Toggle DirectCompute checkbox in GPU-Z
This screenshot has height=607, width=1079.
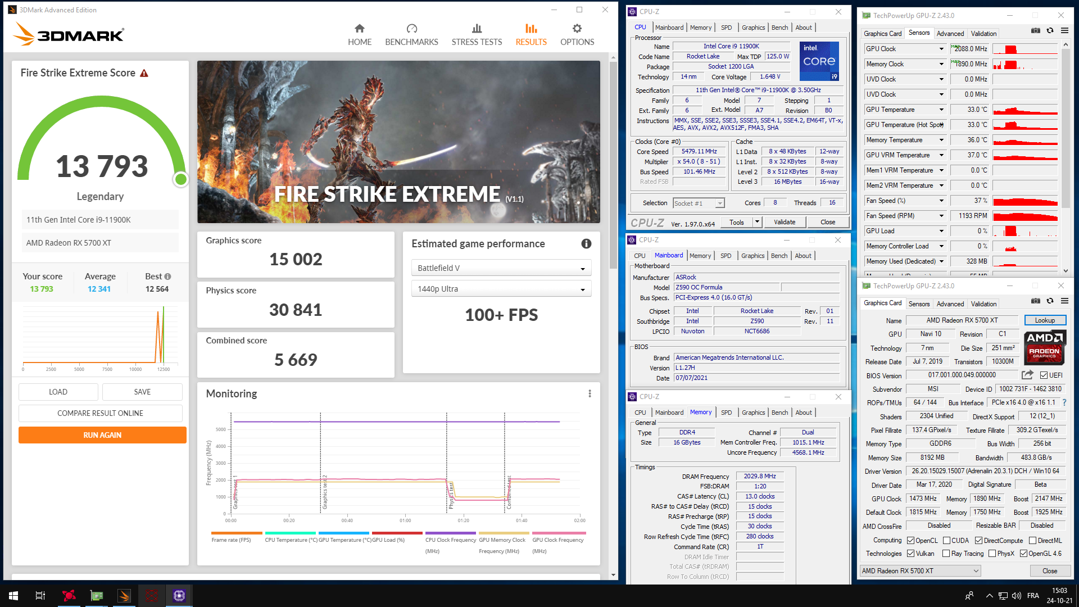(x=979, y=541)
